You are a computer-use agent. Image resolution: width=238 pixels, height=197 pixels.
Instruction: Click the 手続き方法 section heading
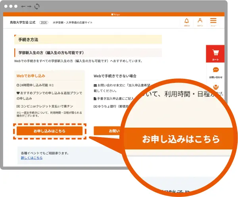pos(28,40)
